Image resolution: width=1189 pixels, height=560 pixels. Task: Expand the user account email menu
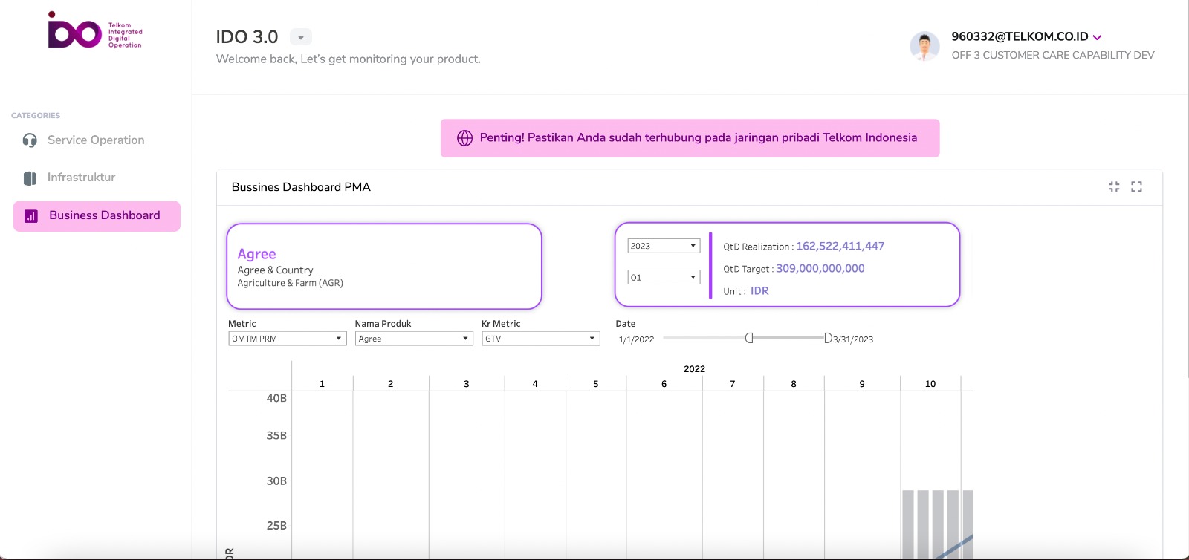click(x=1098, y=37)
